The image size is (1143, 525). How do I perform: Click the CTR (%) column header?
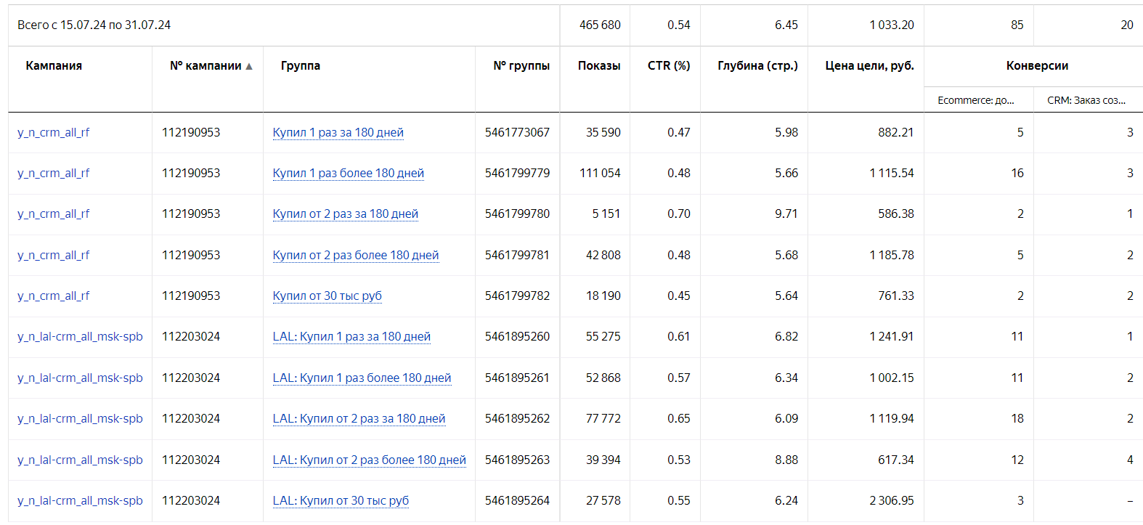668,65
